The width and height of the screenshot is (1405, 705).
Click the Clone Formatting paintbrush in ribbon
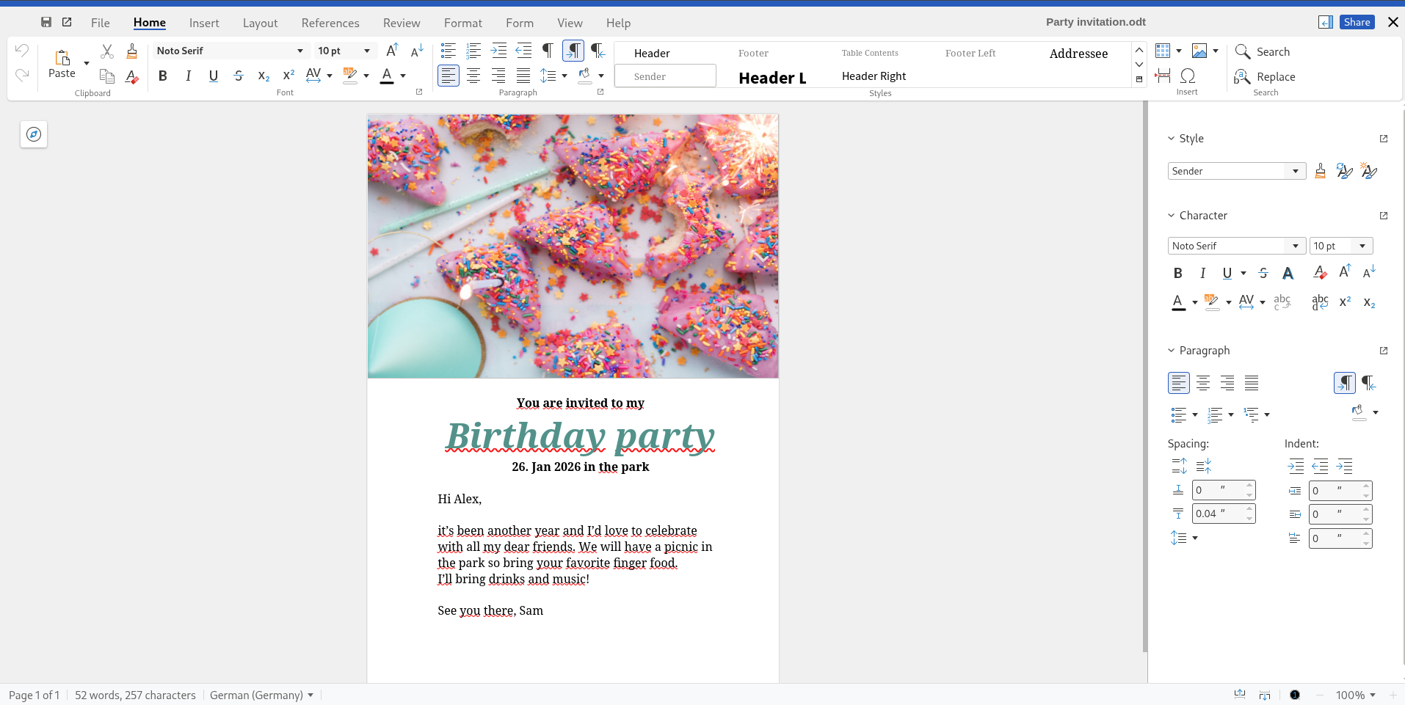point(132,51)
